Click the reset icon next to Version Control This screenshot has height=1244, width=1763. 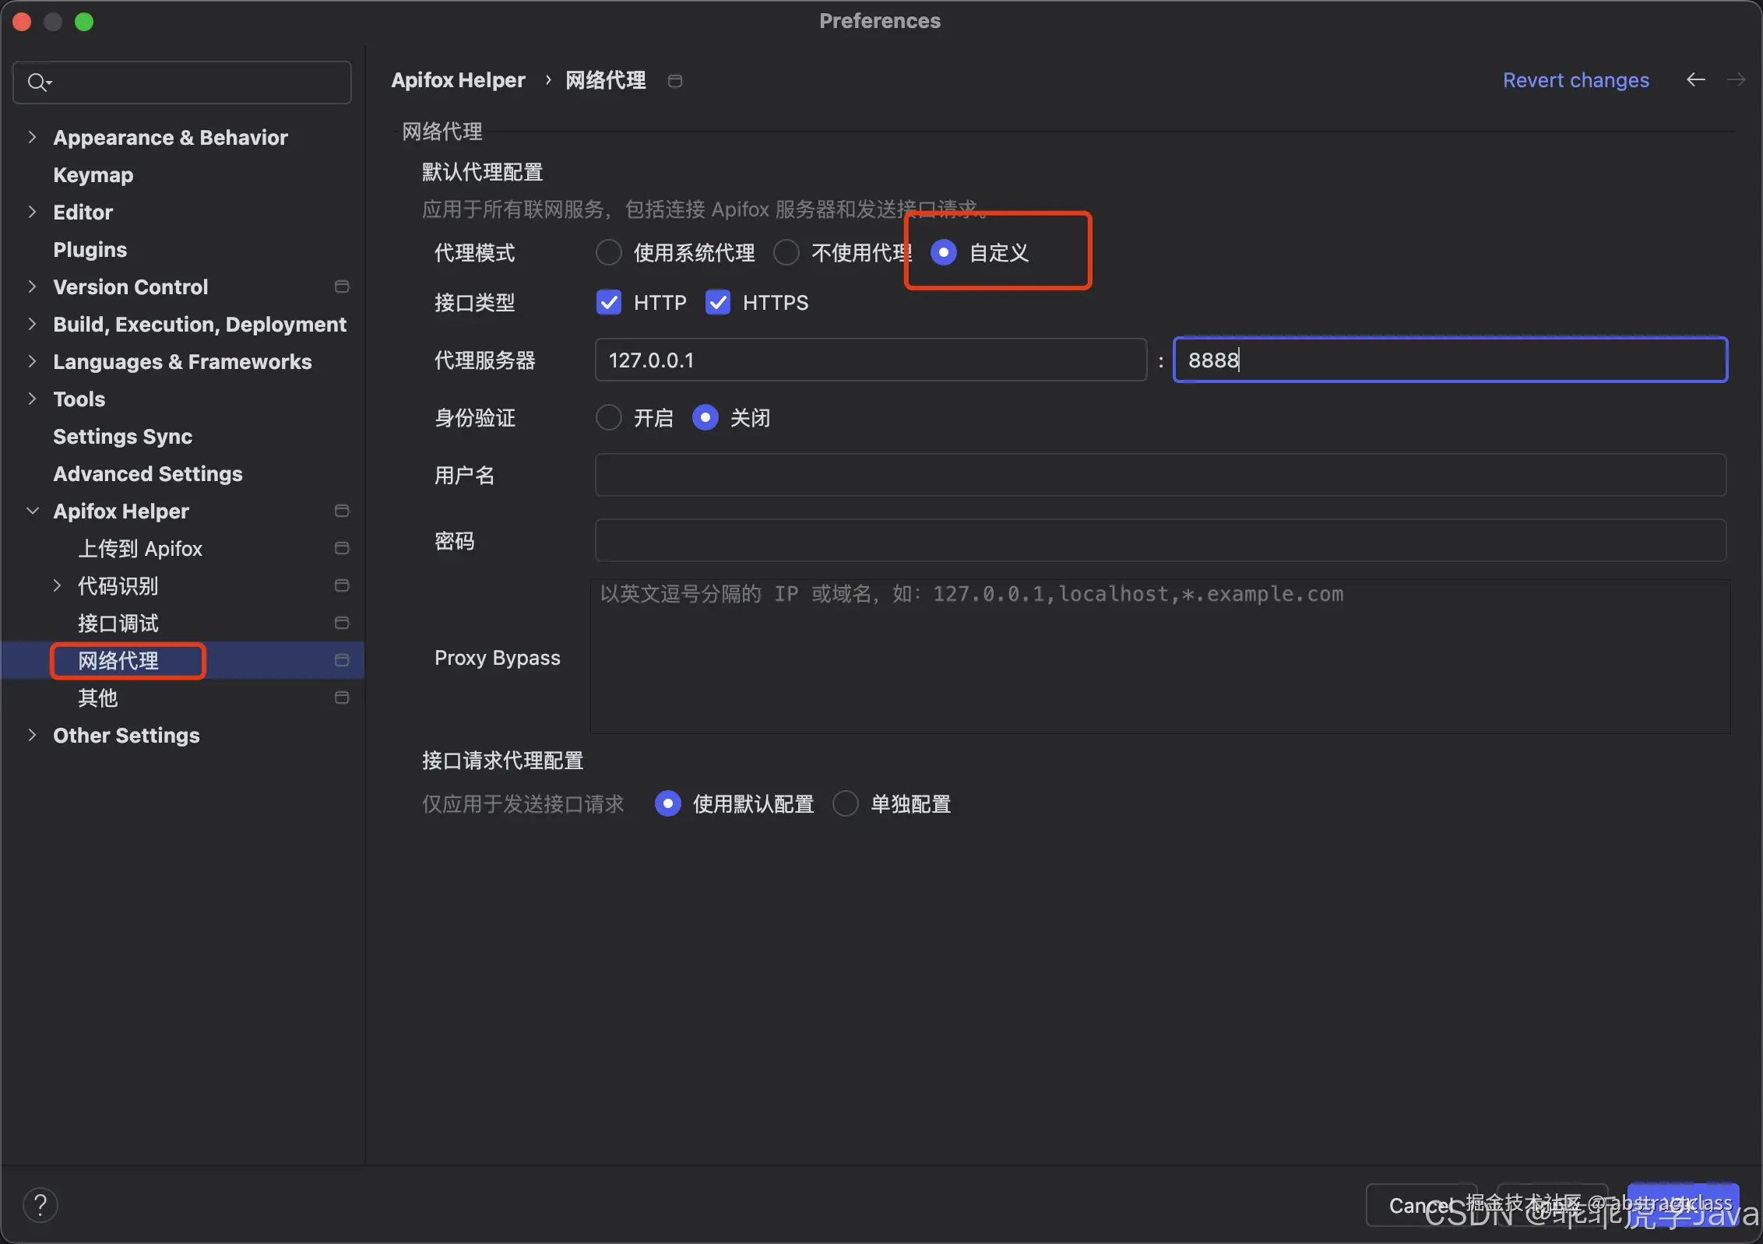tap(341, 286)
